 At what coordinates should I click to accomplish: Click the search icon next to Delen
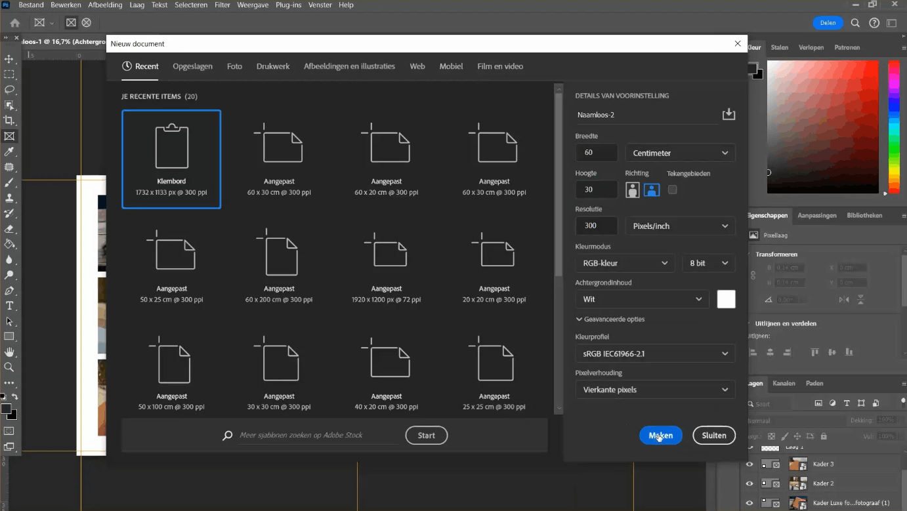855,23
